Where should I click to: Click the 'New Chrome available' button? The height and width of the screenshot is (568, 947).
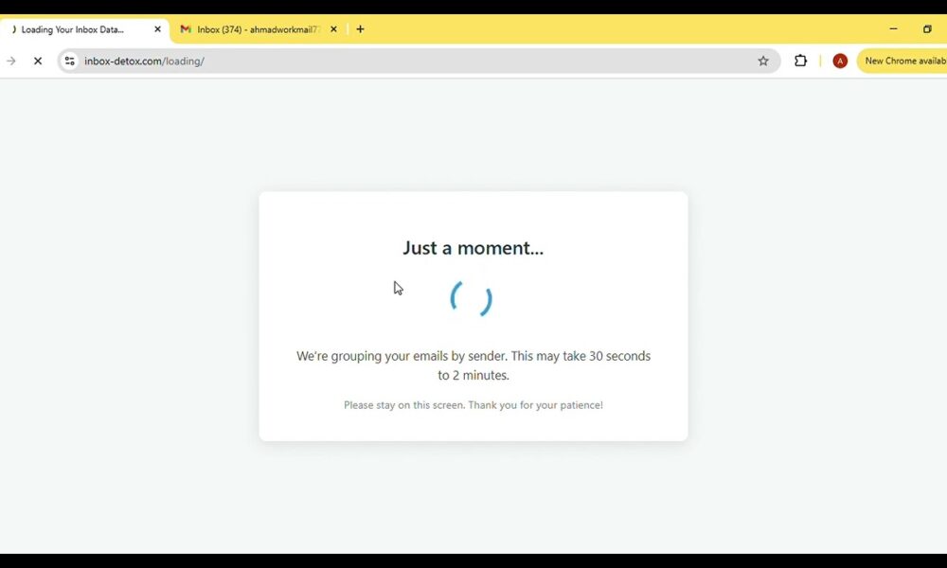[x=903, y=61]
